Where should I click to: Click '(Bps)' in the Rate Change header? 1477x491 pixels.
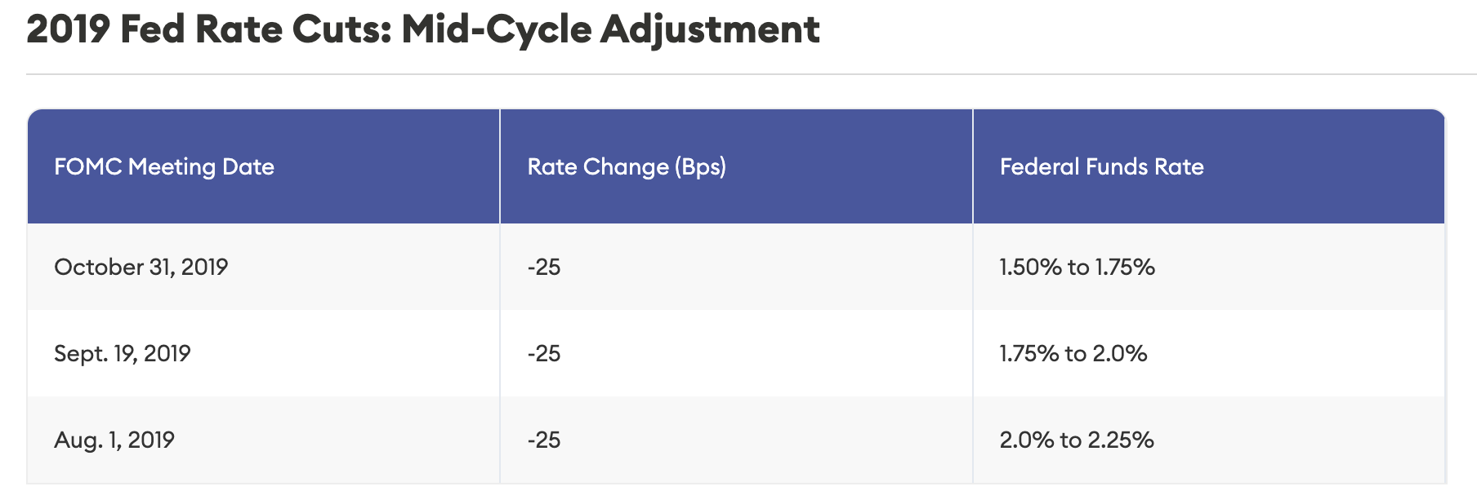[700, 167]
